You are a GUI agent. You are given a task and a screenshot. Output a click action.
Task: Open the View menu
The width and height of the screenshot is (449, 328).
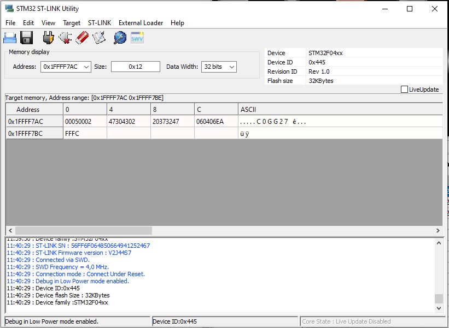click(48, 23)
